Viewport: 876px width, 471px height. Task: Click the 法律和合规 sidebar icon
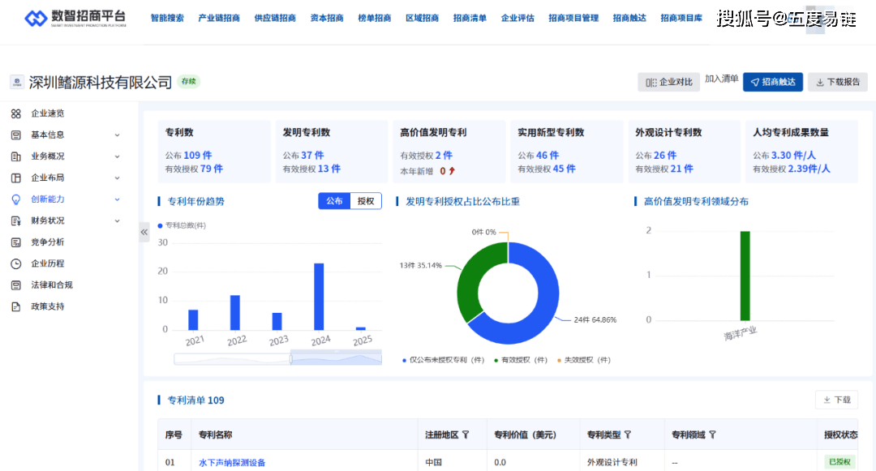[15, 285]
